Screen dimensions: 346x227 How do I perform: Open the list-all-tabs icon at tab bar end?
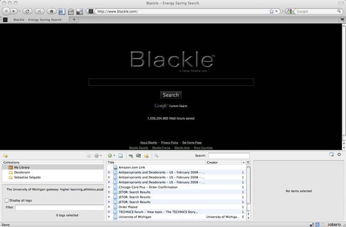click(342, 20)
